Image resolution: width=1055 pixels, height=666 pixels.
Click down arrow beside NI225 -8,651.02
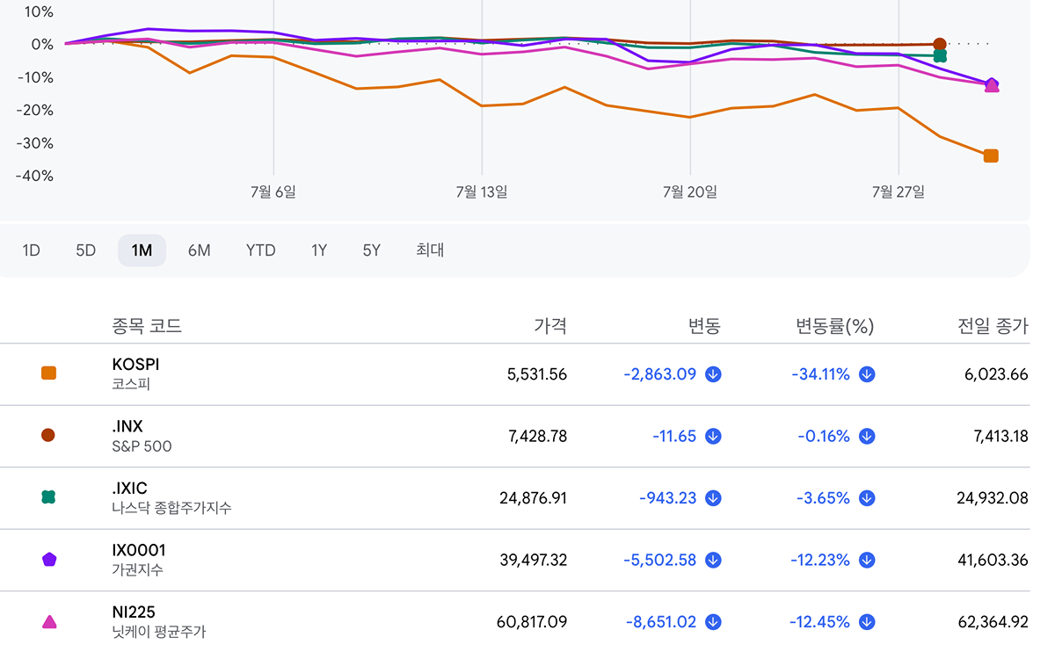(713, 622)
